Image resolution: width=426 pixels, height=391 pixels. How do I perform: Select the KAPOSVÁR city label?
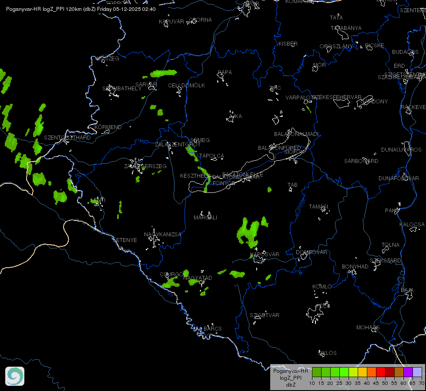coord(265,255)
